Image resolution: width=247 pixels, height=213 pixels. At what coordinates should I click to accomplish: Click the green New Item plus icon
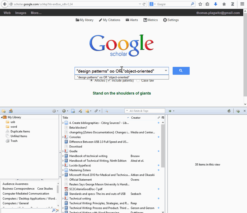(64, 111)
